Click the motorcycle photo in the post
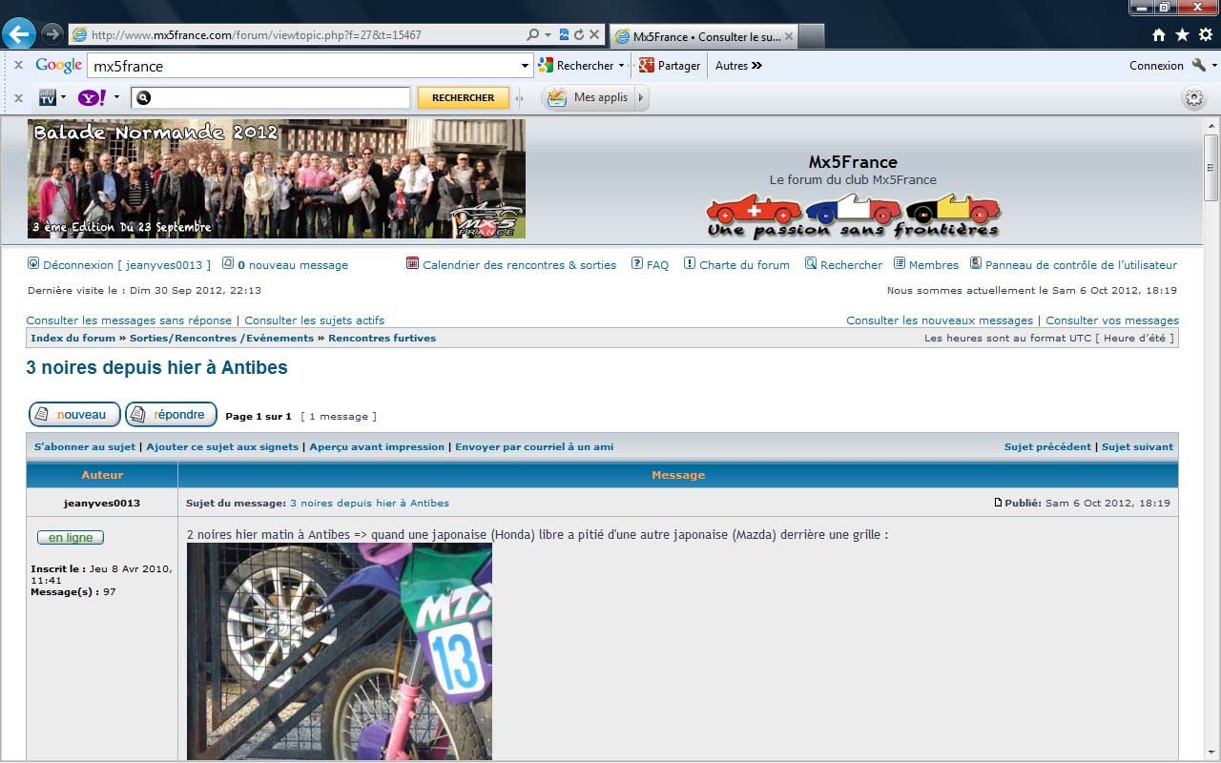Image resolution: width=1221 pixels, height=763 pixels. 340,651
